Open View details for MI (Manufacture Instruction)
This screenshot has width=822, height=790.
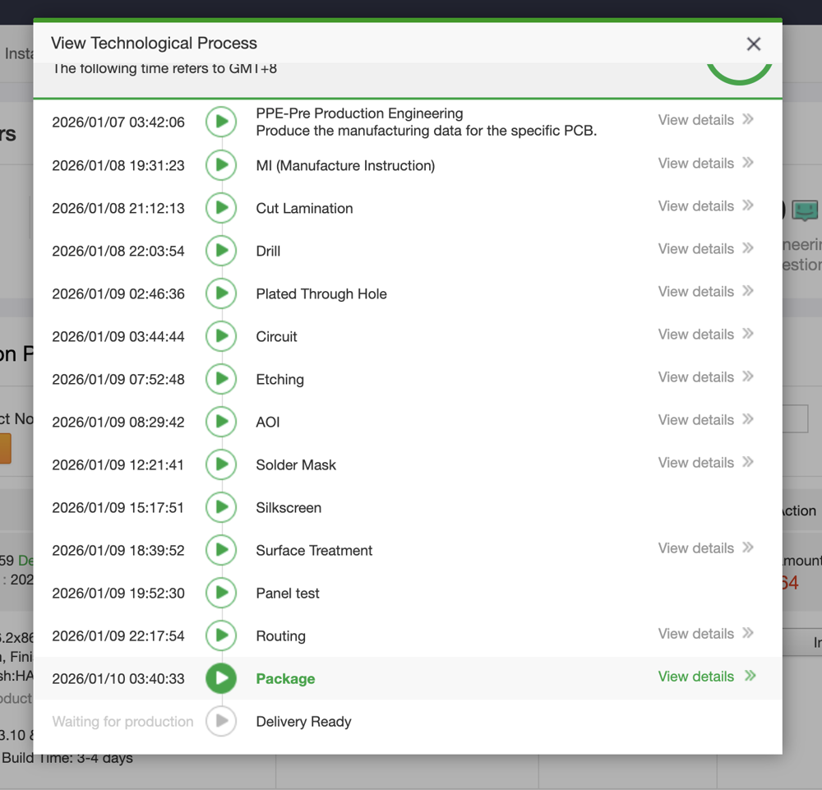695,164
